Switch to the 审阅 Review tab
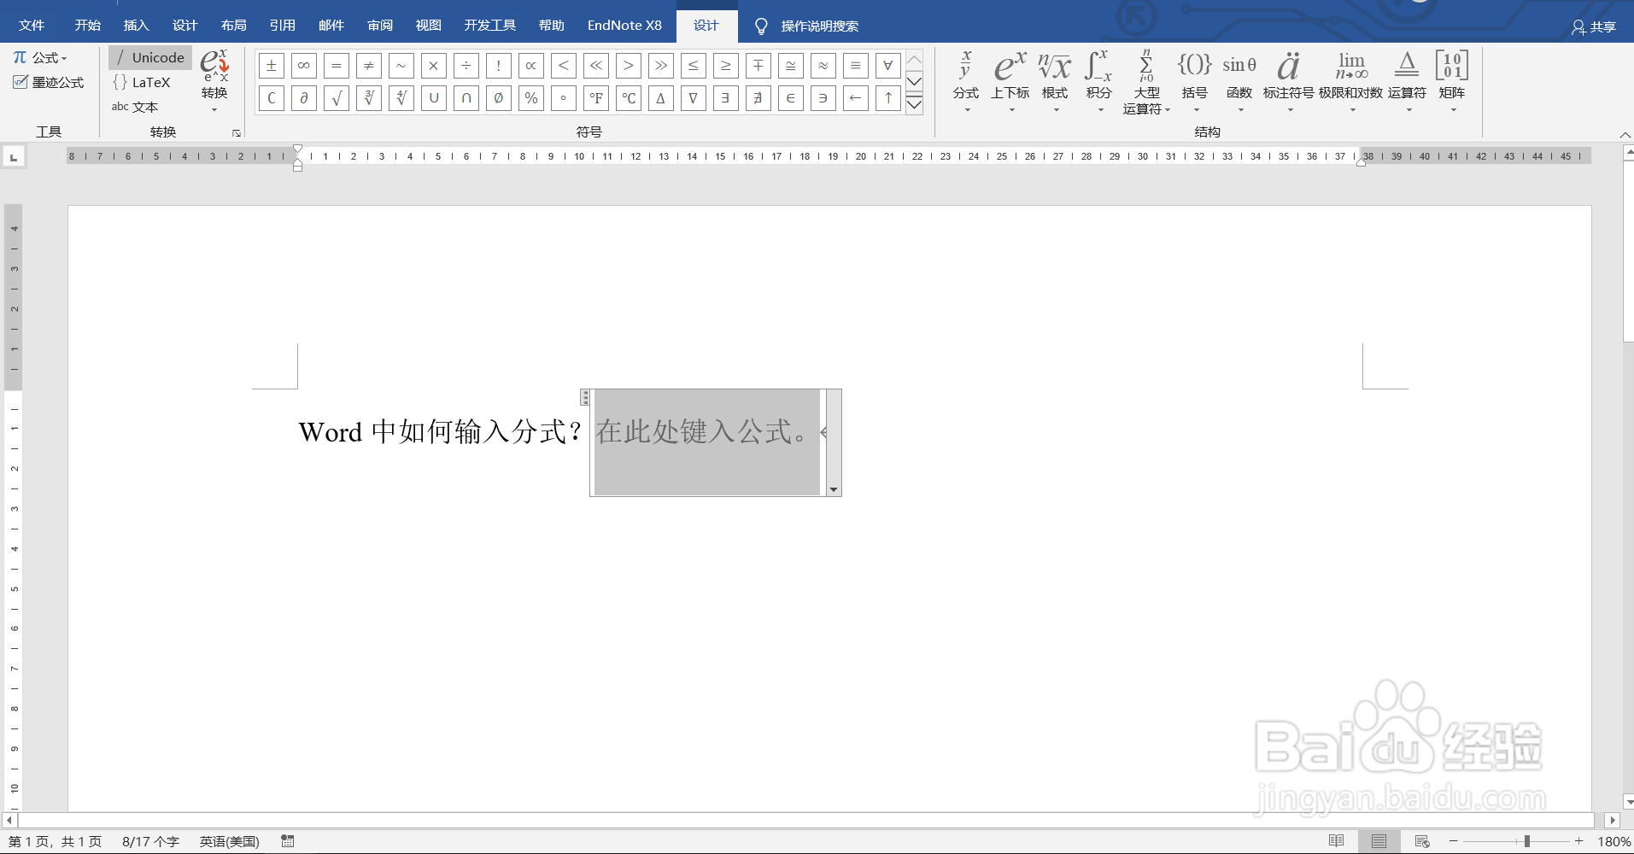This screenshot has height=854, width=1634. point(380,25)
